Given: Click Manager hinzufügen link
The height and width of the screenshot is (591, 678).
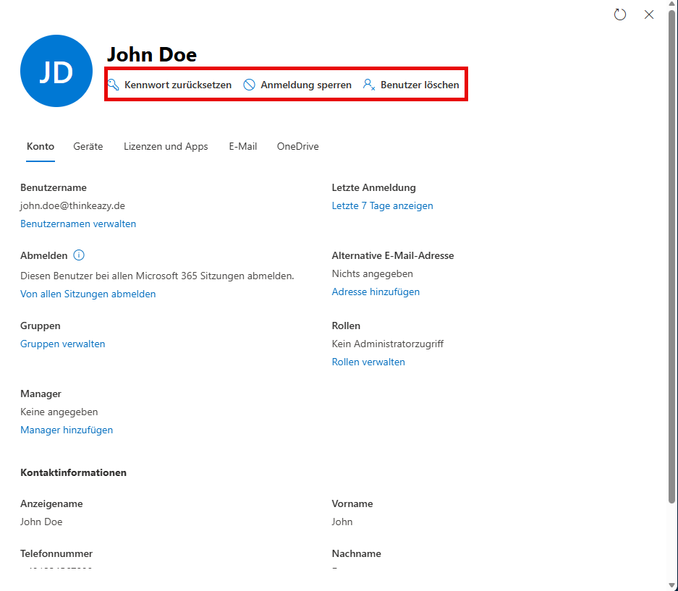Looking at the screenshot, I should (x=67, y=430).
